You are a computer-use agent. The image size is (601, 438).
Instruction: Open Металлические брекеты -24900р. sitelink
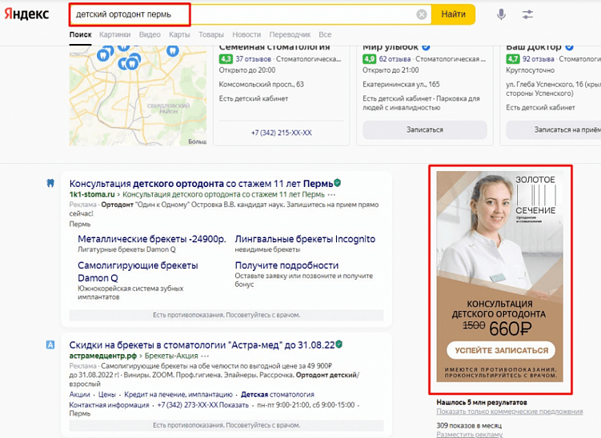[x=152, y=239]
